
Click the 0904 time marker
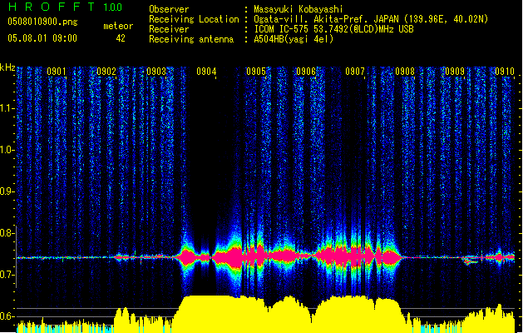pyautogui.click(x=206, y=72)
